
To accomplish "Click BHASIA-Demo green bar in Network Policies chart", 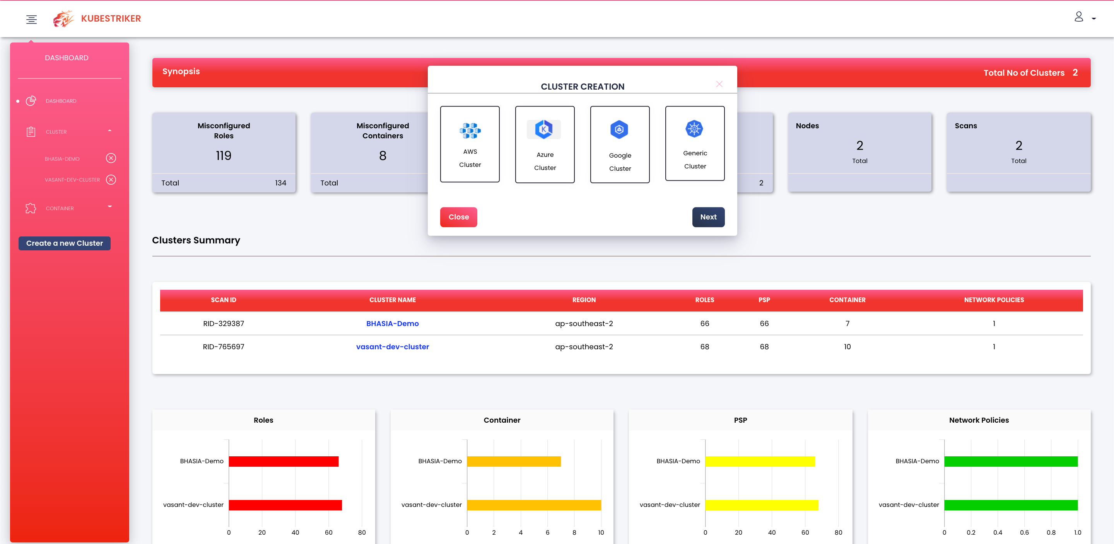I will (x=1011, y=461).
